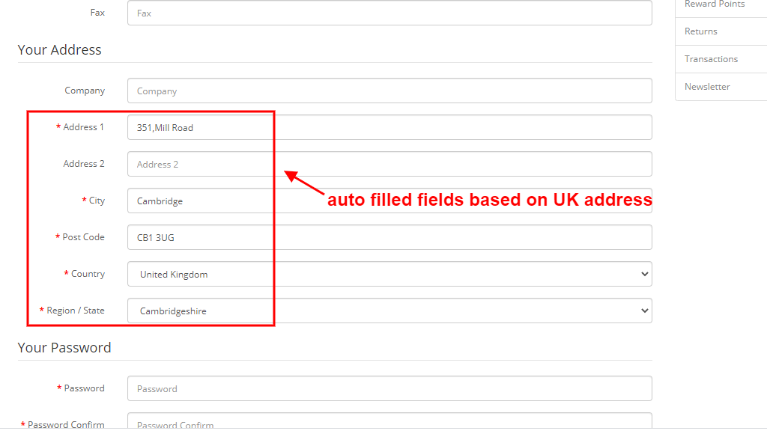
Task: Click the Your Address section heading
Action: pos(60,49)
